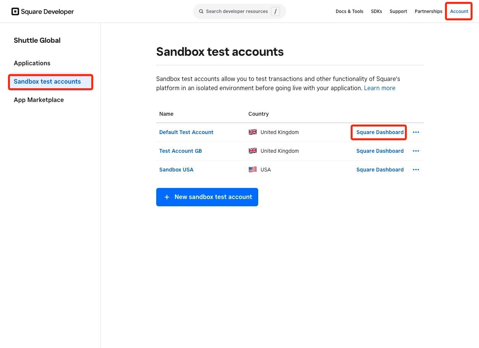Image resolution: width=479 pixels, height=348 pixels.
Task: Click the UK flag beside Default Test Account
Action: pos(252,132)
